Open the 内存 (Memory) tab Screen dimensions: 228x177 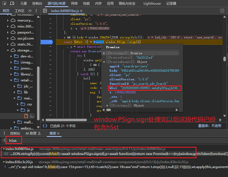pyautogui.click(x=98, y=3)
